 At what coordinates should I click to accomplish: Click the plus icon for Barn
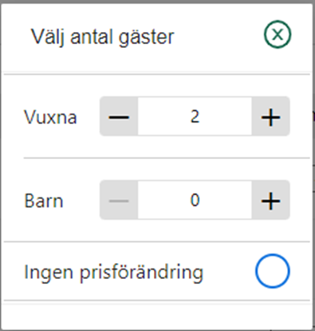pyautogui.click(x=270, y=200)
